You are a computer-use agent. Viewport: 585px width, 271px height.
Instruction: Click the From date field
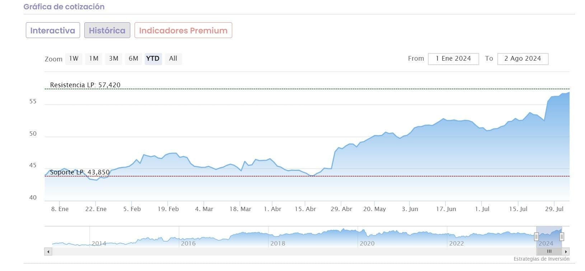(453, 59)
